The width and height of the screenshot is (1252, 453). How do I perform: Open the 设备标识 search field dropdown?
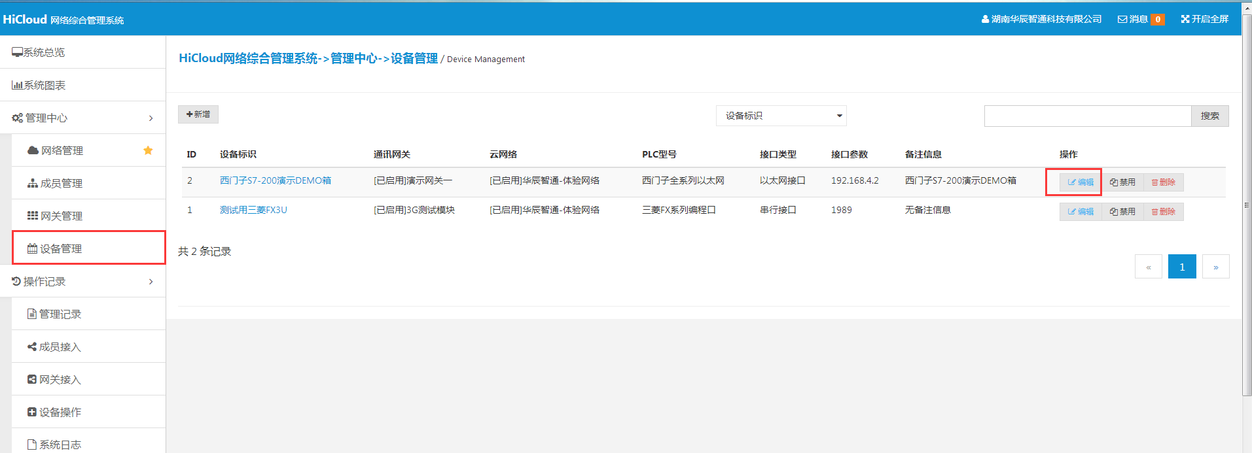point(781,116)
